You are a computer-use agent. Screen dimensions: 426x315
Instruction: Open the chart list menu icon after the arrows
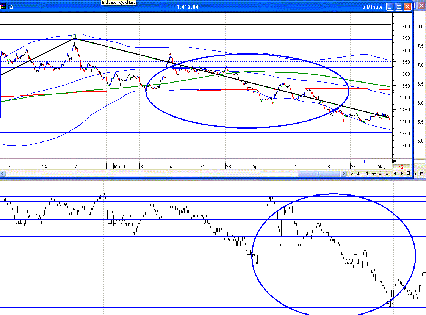[408, 173]
